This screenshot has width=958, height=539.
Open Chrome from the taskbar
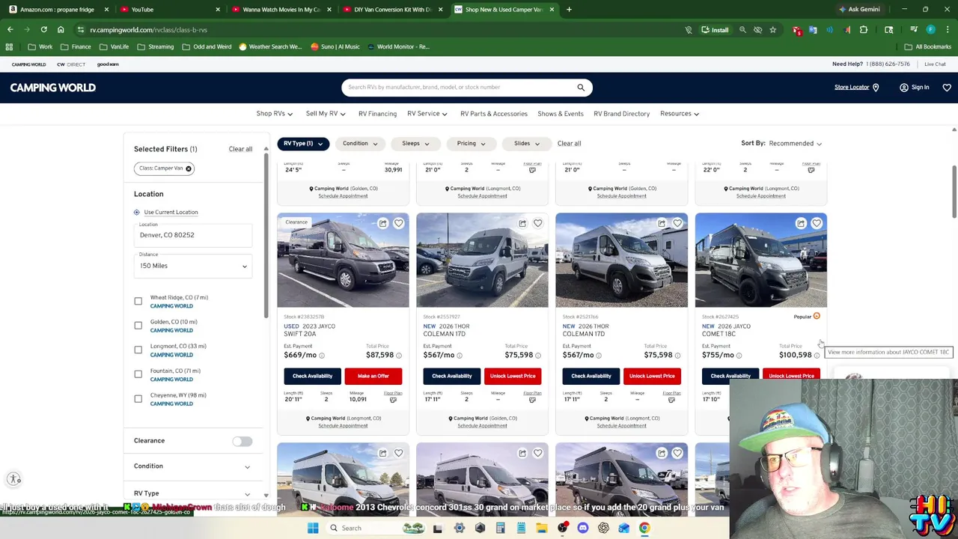(x=644, y=528)
